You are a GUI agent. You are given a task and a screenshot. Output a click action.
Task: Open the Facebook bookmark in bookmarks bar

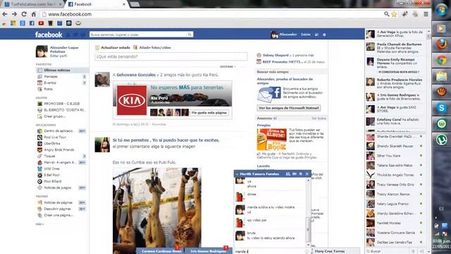point(32,23)
